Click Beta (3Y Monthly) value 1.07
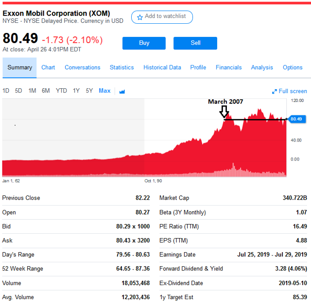The height and width of the screenshot is (304, 311). coord(301,212)
